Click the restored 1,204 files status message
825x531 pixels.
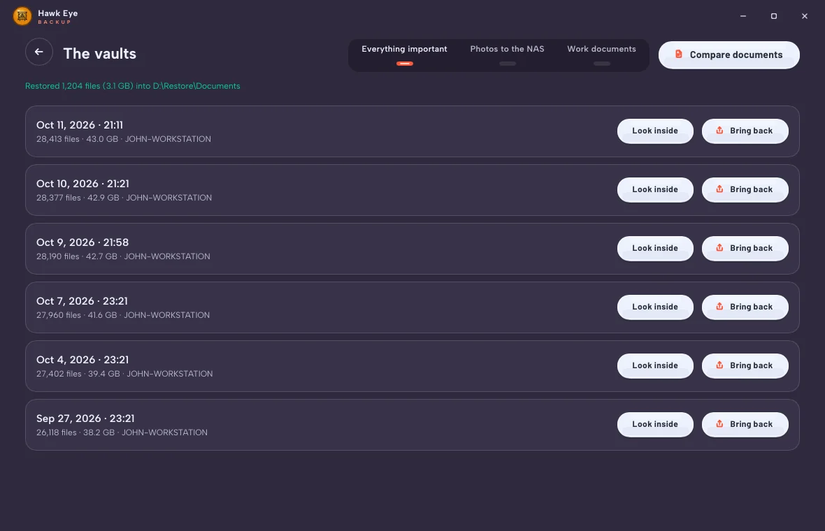[133, 86]
